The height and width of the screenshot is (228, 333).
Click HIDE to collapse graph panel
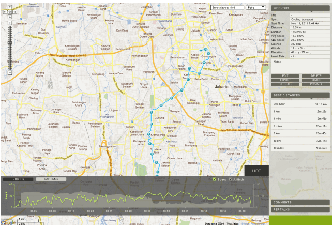point(256,171)
